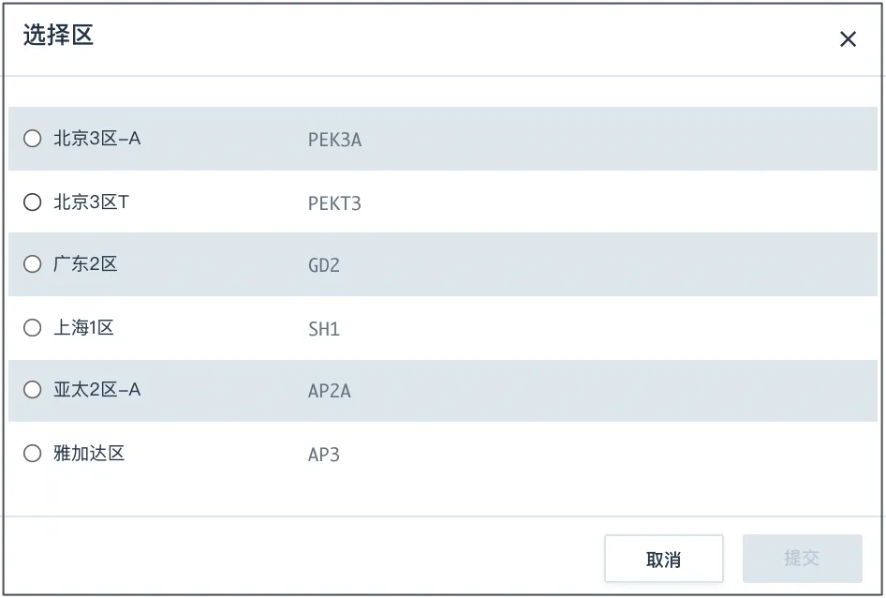The height and width of the screenshot is (598, 886).
Task: Click the AP3 zone code
Action: coord(324,455)
